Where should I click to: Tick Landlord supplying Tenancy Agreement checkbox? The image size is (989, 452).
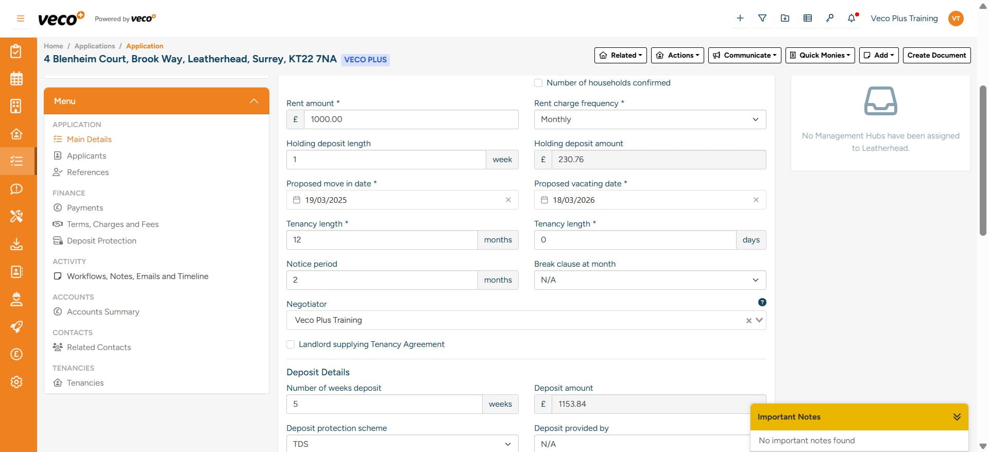[x=291, y=344]
